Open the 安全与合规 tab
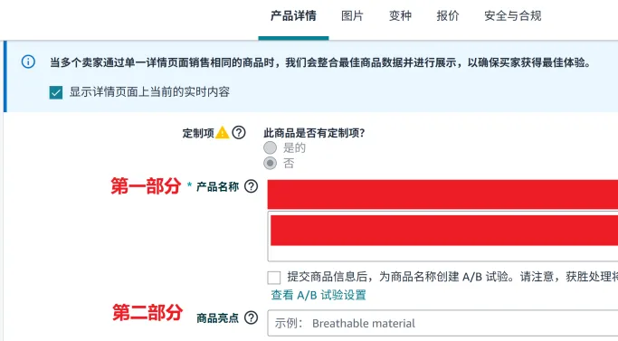Image resolution: width=618 pixels, height=341 pixels. tap(512, 15)
